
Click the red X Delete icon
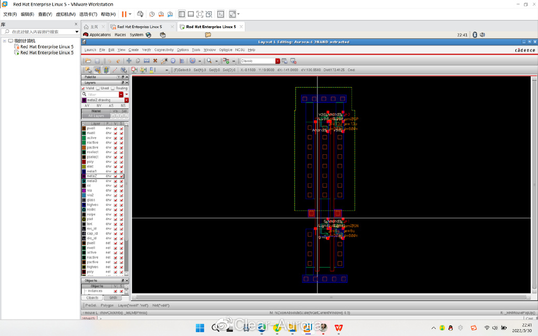coord(155,61)
